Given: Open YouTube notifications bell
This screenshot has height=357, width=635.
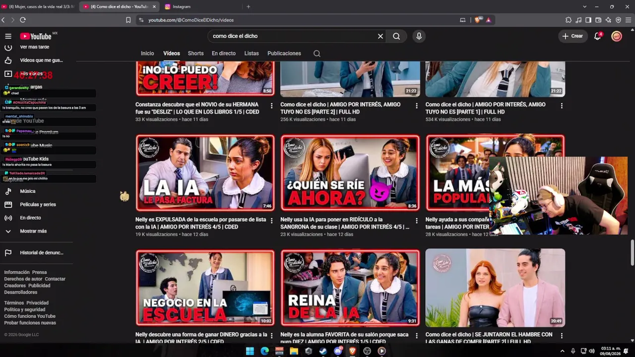Looking at the screenshot, I should point(598,36).
